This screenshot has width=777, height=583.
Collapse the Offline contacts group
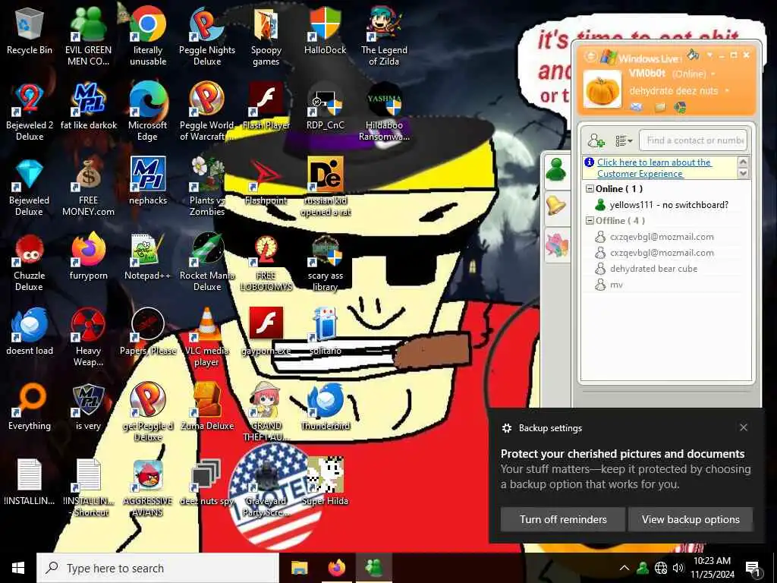(x=590, y=220)
